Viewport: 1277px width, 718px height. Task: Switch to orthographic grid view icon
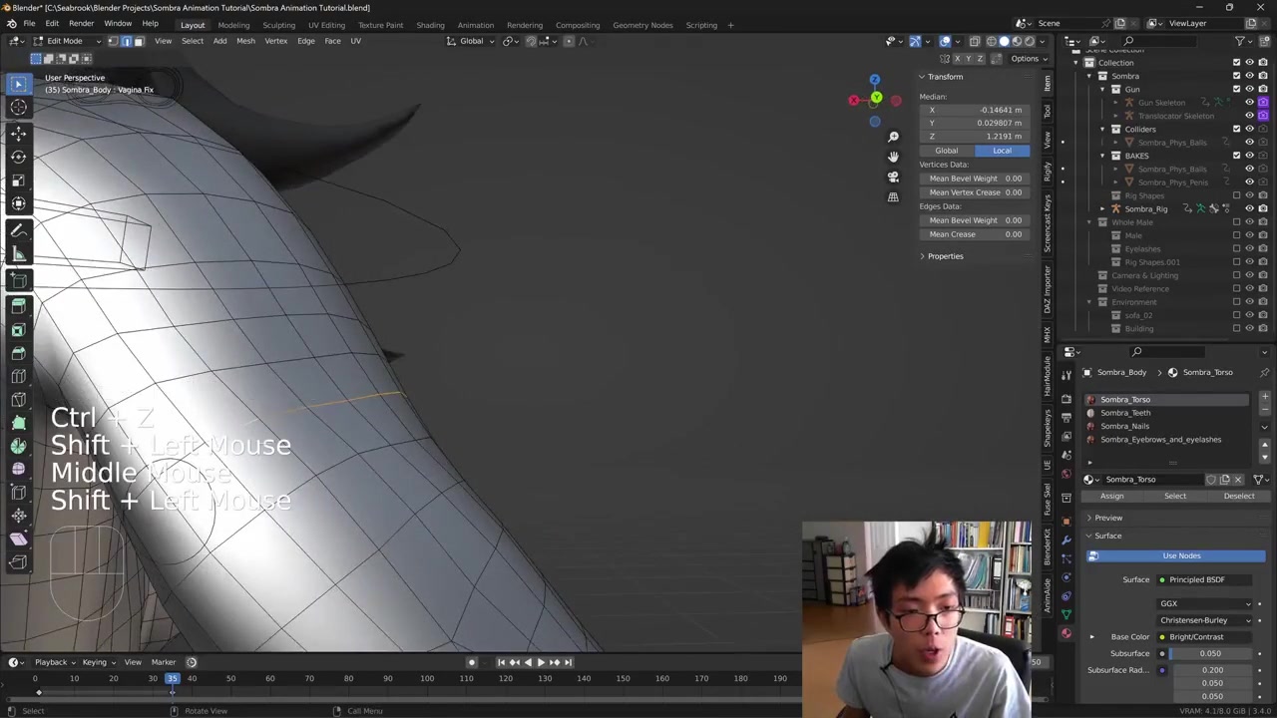tap(893, 196)
